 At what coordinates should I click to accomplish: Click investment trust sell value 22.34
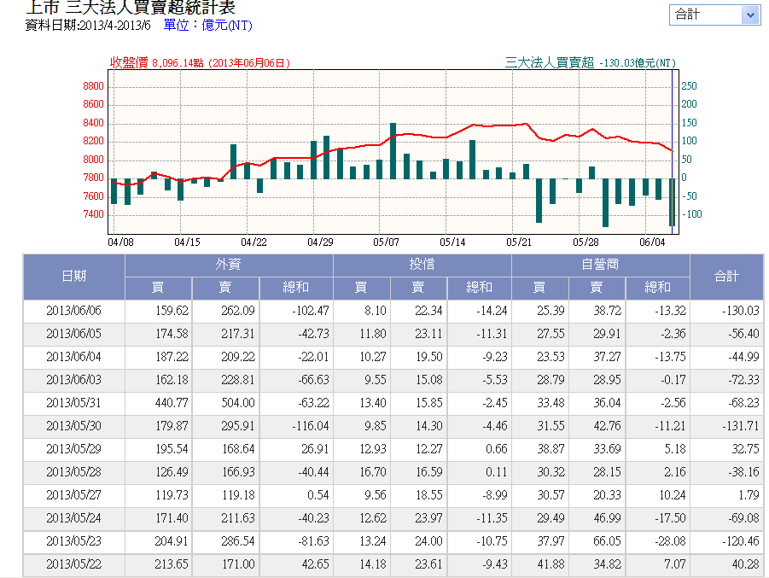click(x=429, y=311)
